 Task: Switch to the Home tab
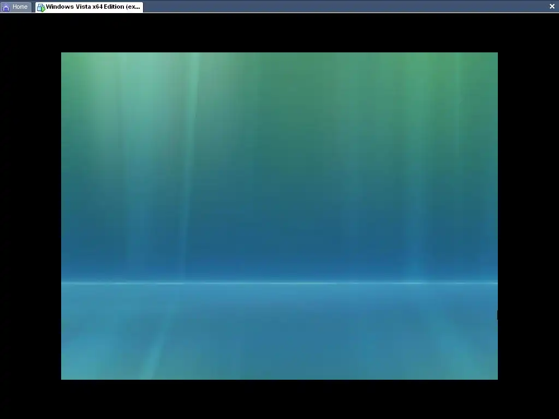pyautogui.click(x=16, y=7)
